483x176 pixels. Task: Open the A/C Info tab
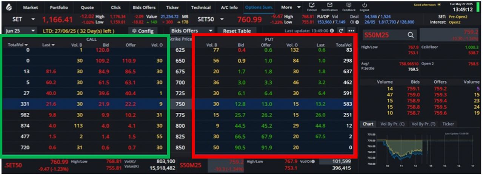pyautogui.click(x=229, y=7)
